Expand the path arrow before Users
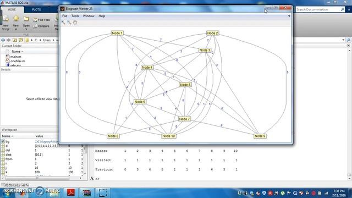Viewport: 352px width, 198px height. (40, 40)
